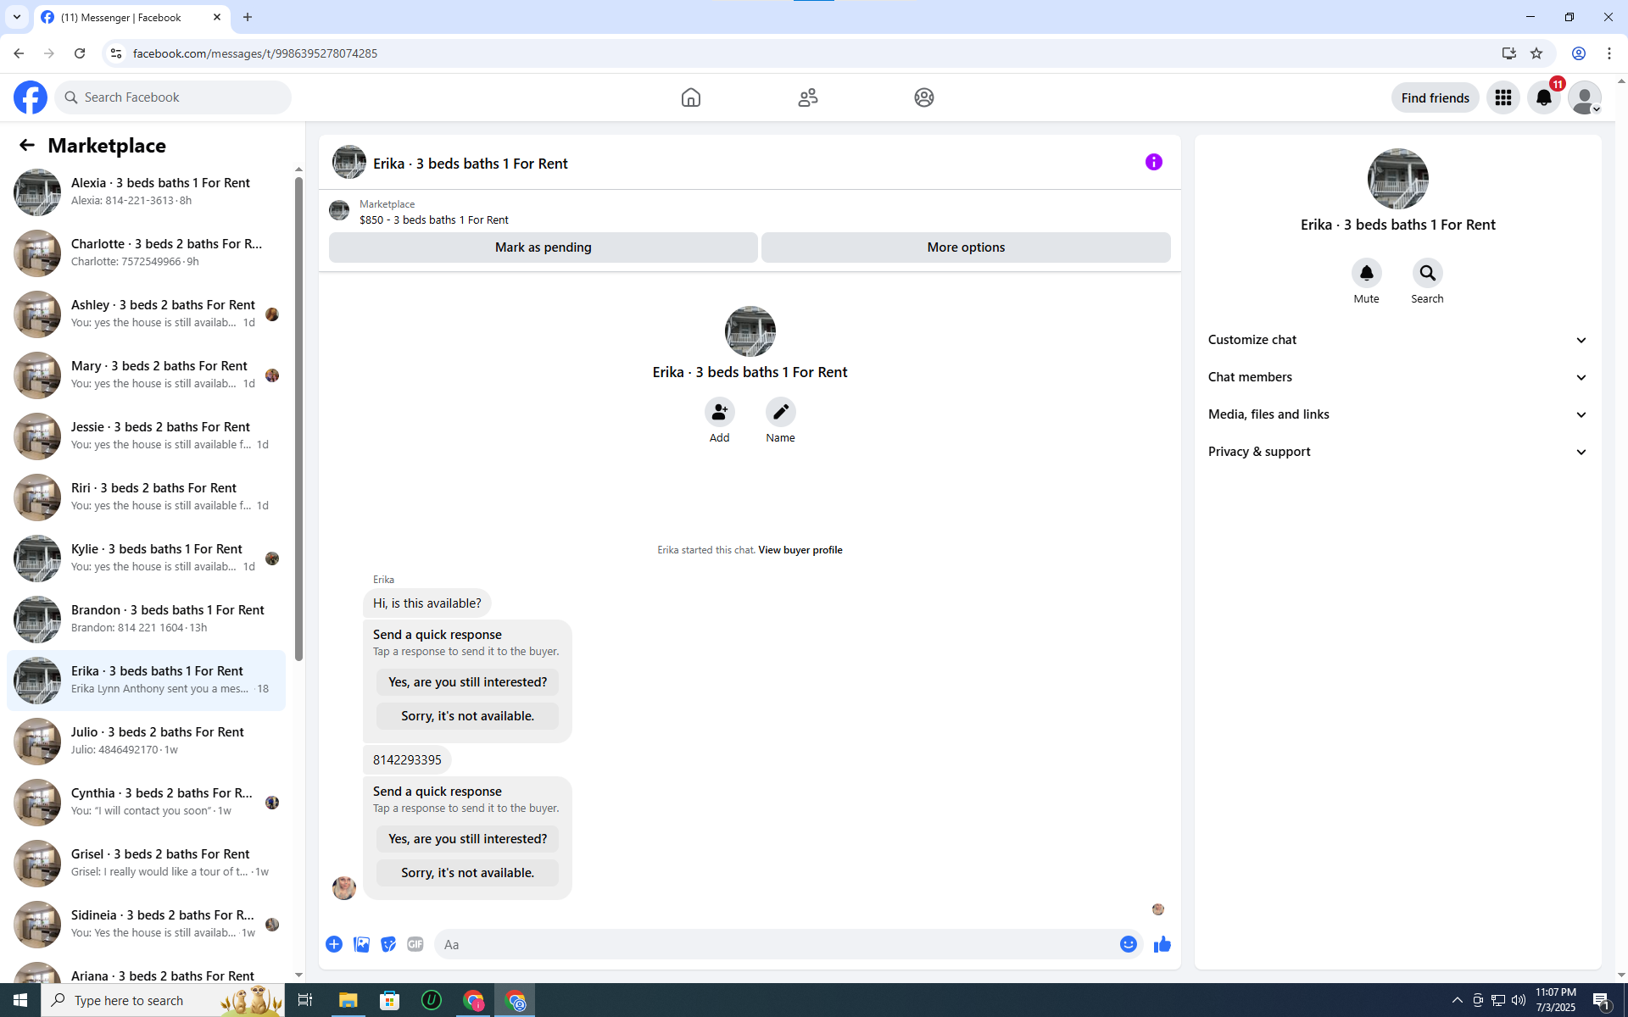Expand the Chat members section
Viewport: 1628px width, 1017px height.
(1397, 377)
